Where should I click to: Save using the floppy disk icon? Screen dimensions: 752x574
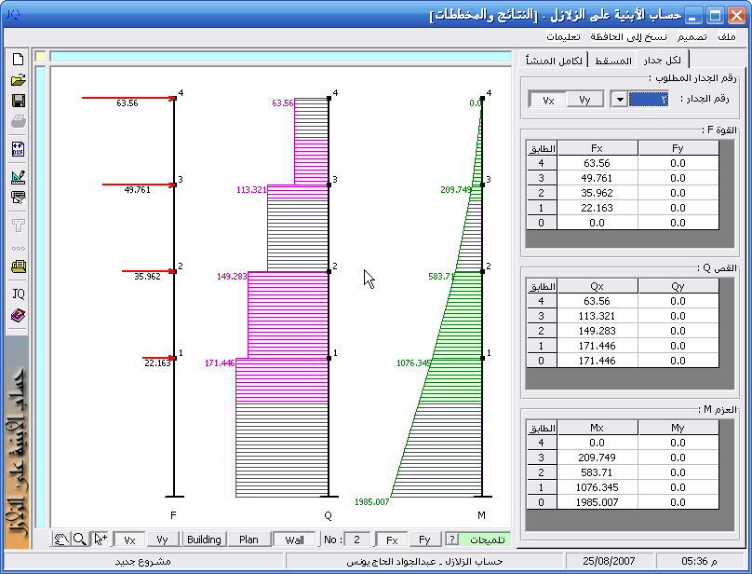click(x=18, y=101)
